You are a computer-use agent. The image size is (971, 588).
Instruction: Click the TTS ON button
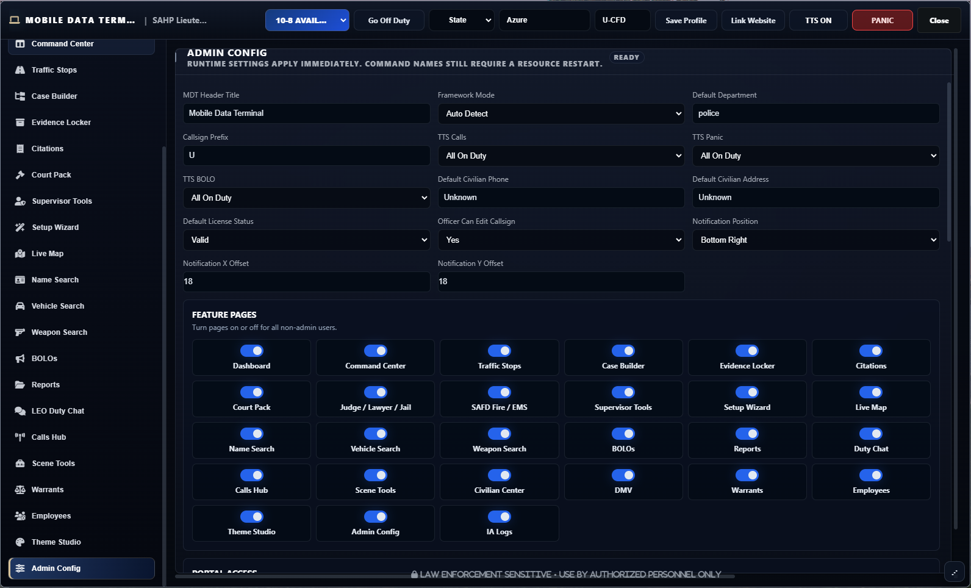(819, 20)
